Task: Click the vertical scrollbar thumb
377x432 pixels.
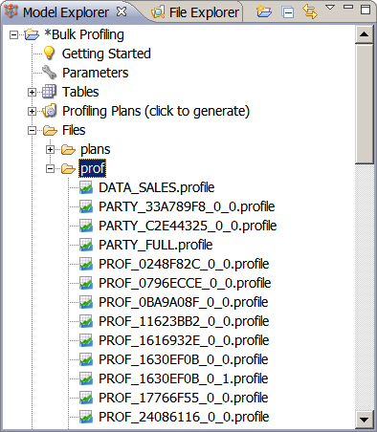Action: click(x=364, y=104)
